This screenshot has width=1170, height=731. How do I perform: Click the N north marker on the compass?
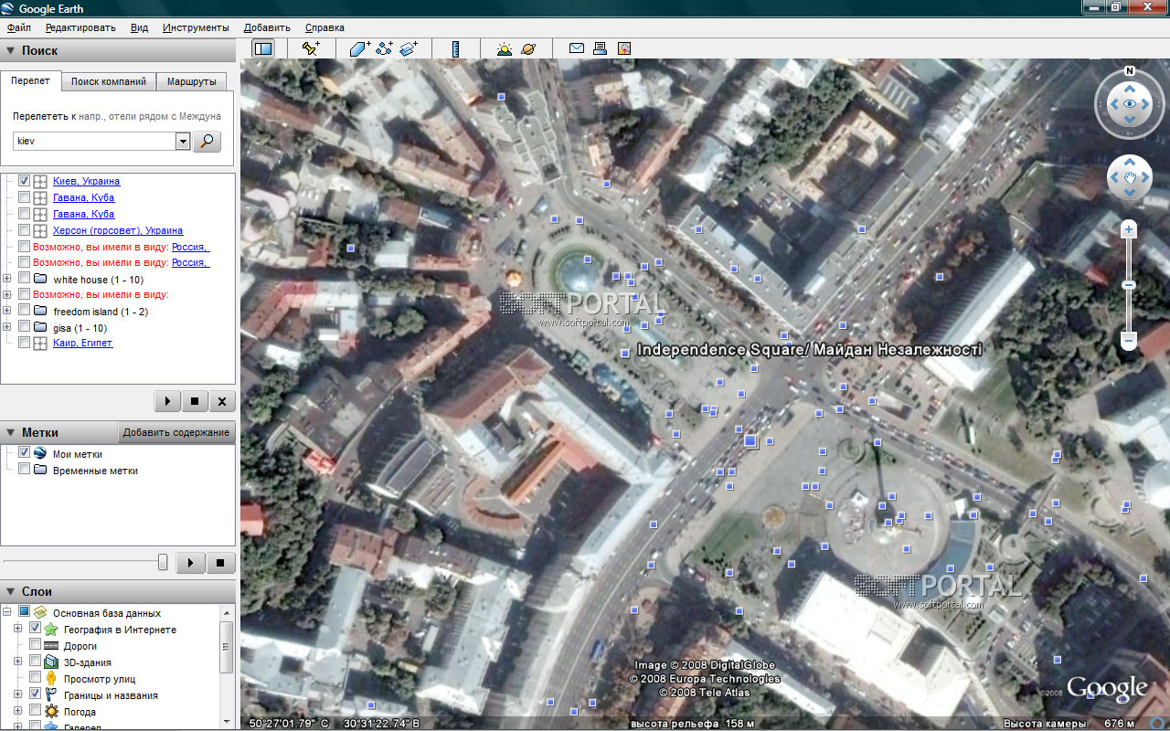[x=1130, y=71]
